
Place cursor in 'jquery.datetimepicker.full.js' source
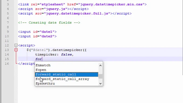(x=77, y=13)
